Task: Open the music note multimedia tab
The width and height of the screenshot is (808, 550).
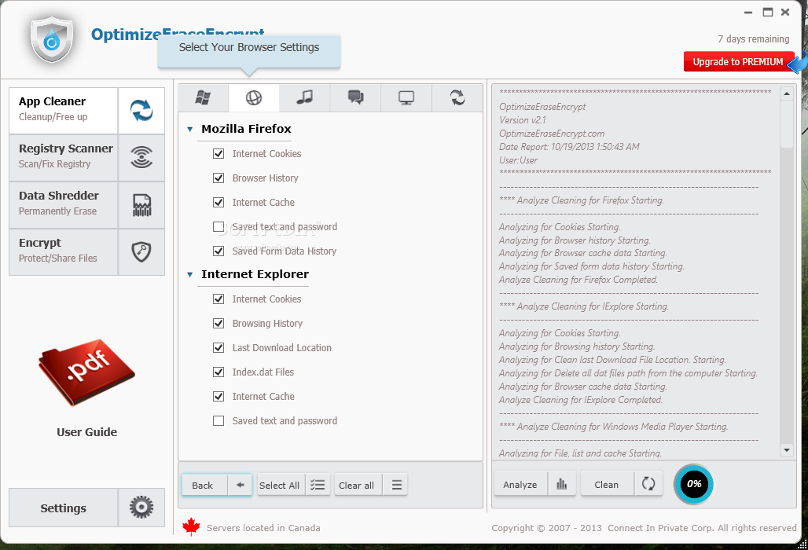Action: [304, 97]
